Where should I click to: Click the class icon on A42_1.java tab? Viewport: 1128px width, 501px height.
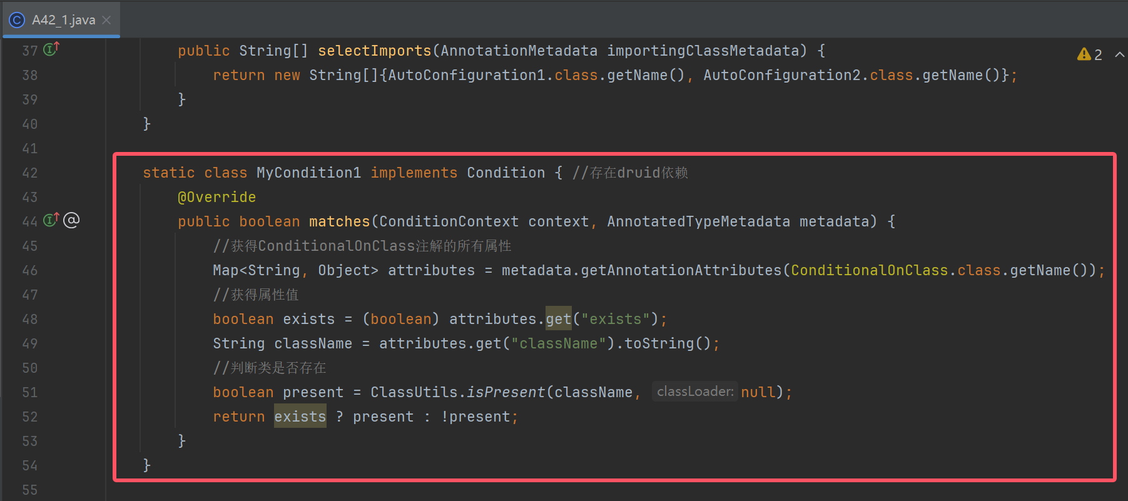17,20
